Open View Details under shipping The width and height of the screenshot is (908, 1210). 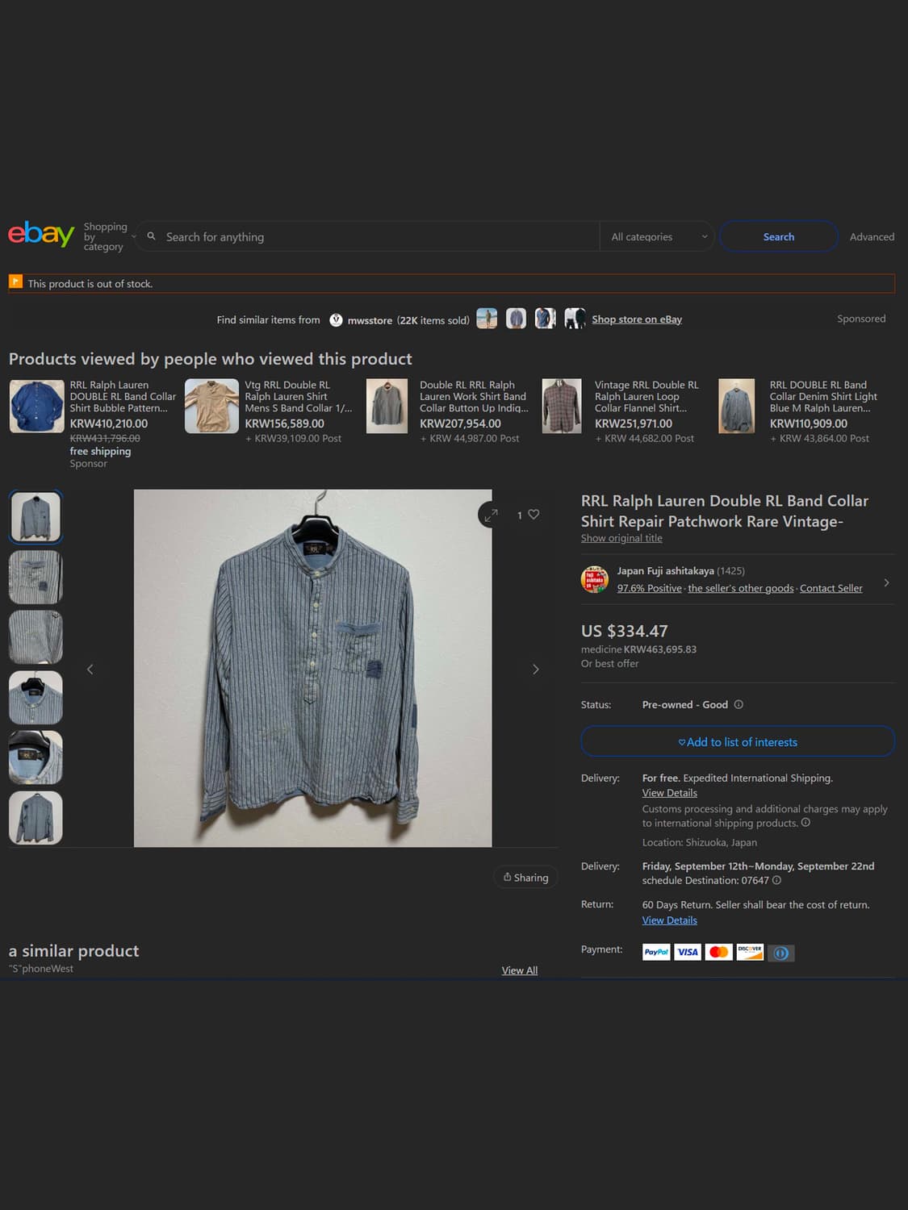[x=669, y=793]
